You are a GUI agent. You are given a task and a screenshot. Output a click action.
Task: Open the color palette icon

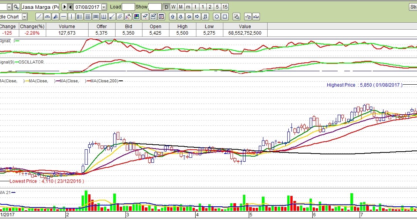coord(137,17)
